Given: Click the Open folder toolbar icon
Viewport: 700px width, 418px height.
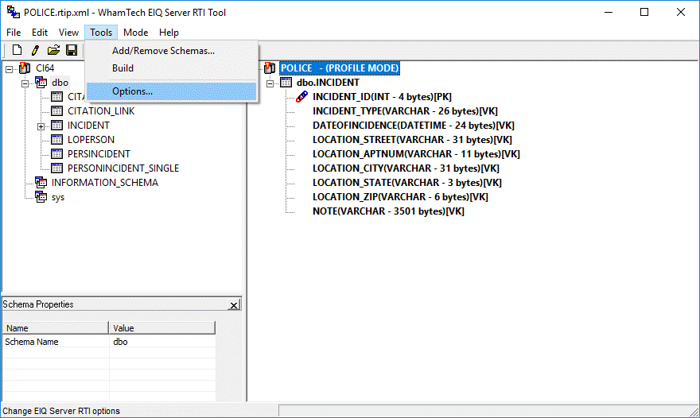Looking at the screenshot, I should [x=53, y=51].
